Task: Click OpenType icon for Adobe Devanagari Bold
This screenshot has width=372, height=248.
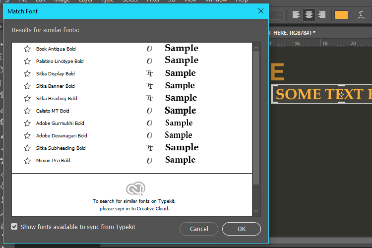Action: [x=149, y=135]
